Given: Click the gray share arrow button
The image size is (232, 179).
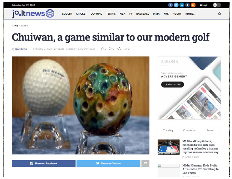Looking at the screenshot, I should 145,163.
